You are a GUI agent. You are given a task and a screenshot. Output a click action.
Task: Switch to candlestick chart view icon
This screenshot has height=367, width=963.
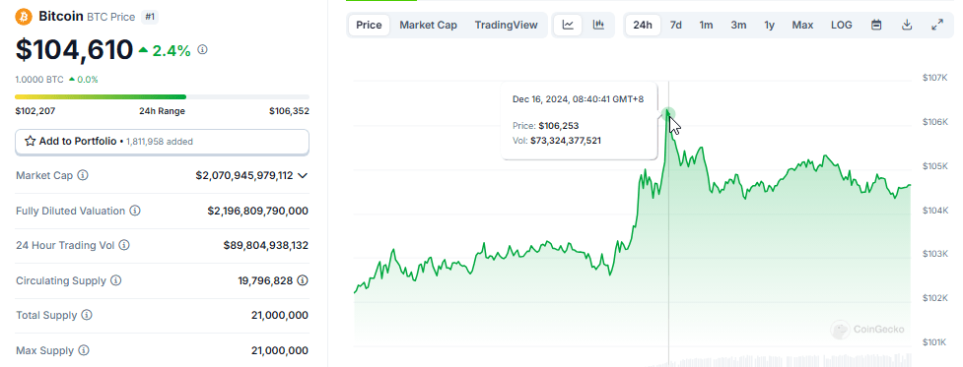(598, 26)
